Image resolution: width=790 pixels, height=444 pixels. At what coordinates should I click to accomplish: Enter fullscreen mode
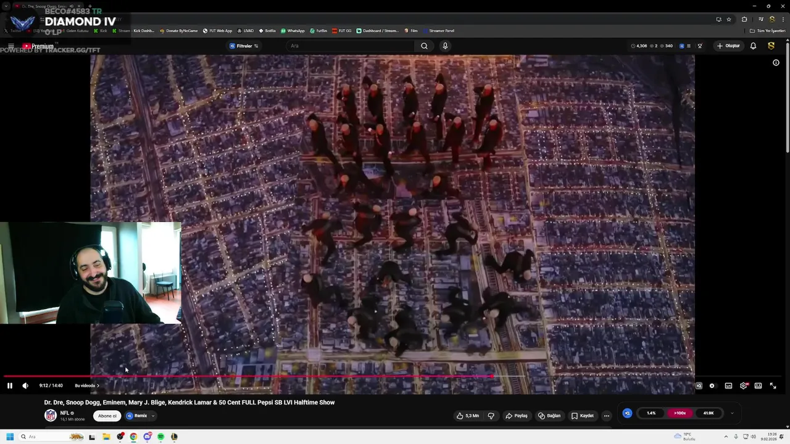773,385
